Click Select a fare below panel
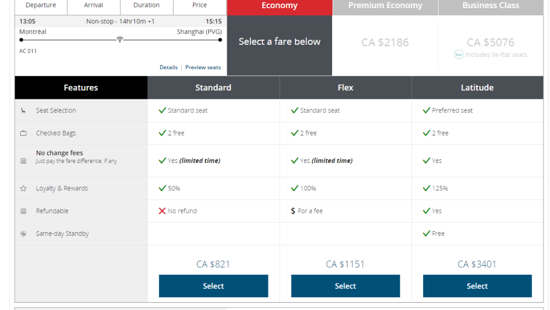 (280, 45)
